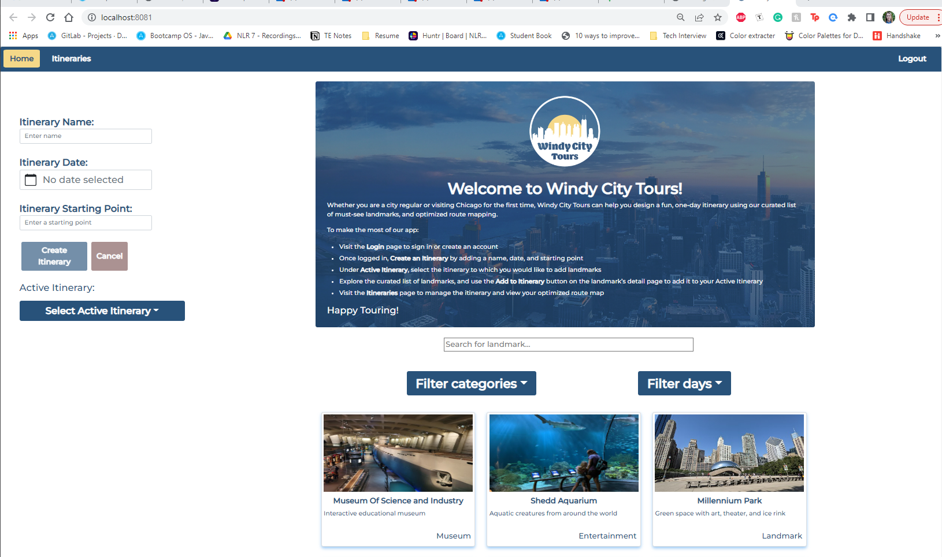Click the landmark search field
Viewport: 942px width, 557px height.
click(568, 344)
